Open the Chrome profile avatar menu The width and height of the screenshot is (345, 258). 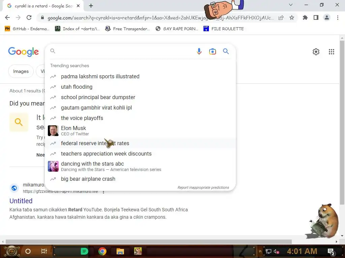[x=327, y=17]
